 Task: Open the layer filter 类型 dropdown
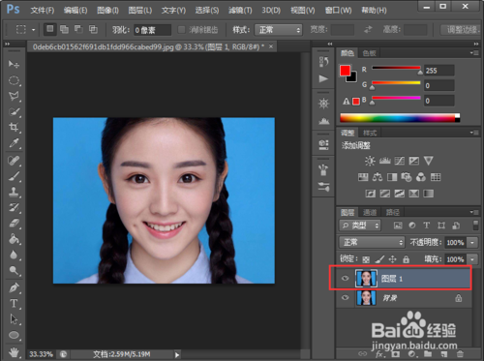360,226
